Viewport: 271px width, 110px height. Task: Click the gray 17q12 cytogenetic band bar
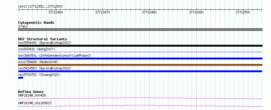click(x=140, y=30)
